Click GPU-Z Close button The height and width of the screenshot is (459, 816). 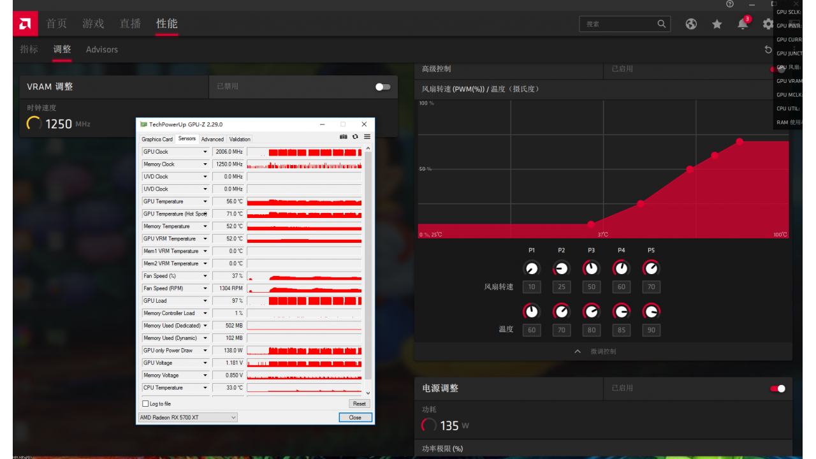point(355,418)
